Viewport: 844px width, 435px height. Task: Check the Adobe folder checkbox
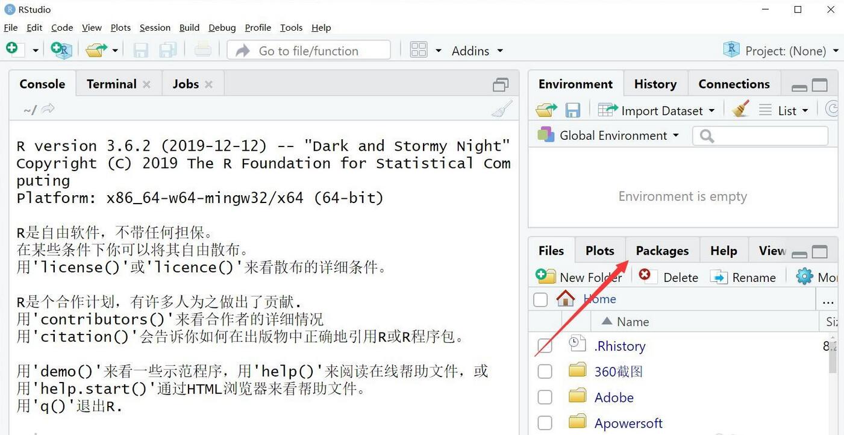[x=545, y=397]
